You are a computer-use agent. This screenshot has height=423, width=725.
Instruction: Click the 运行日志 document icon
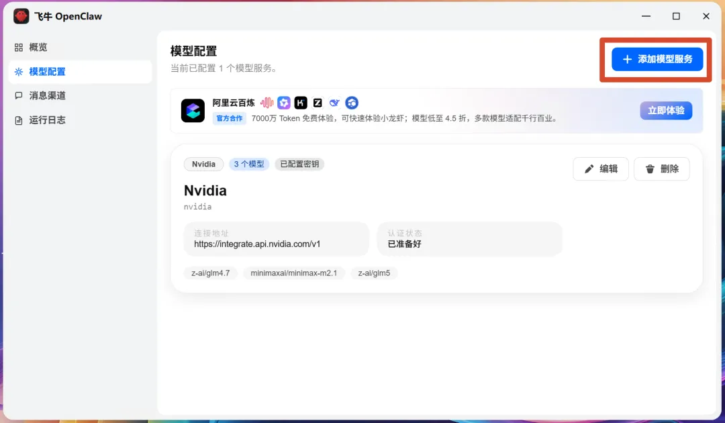[19, 120]
